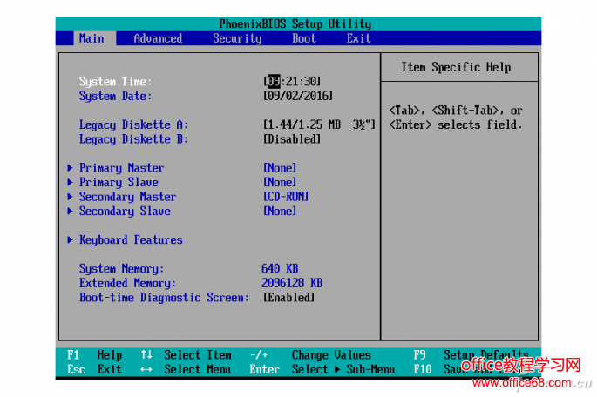Go to the Exit tab

click(x=358, y=38)
